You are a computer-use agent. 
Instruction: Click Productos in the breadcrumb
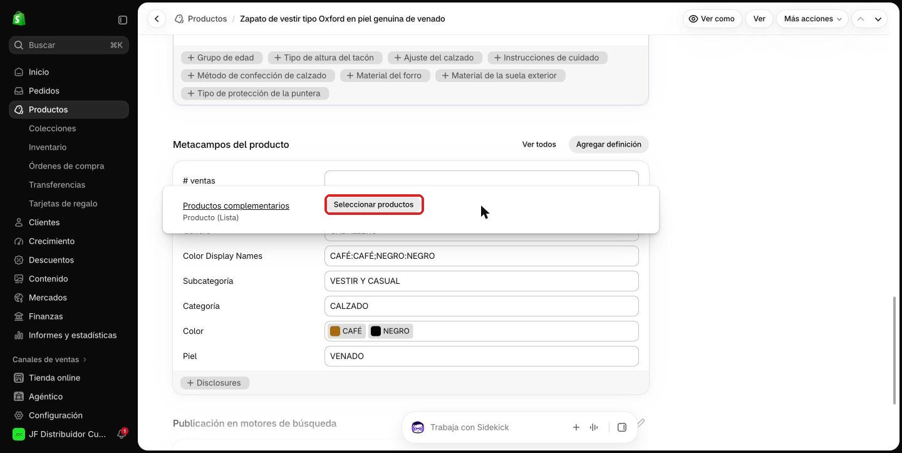207,19
